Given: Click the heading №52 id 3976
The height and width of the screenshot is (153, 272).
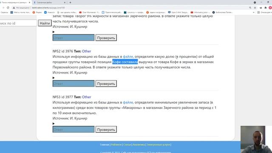Looking at the screenshot, I should 63,51.
